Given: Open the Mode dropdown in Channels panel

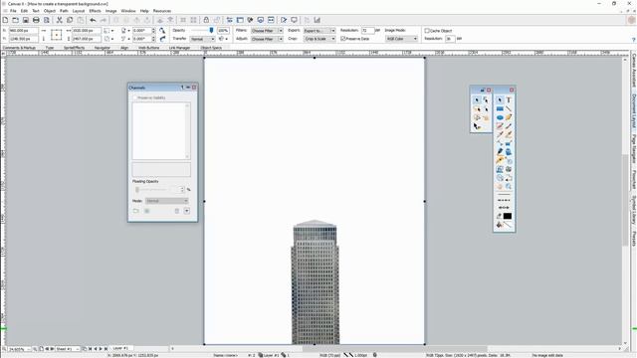Looking at the screenshot, I should pos(167,201).
